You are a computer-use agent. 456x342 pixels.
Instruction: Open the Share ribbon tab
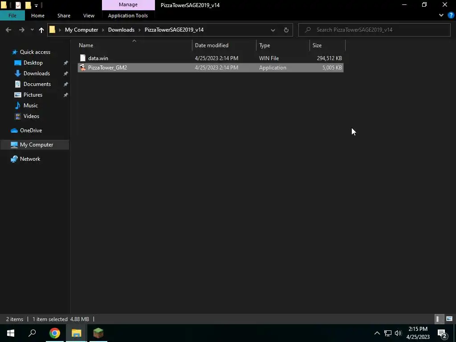tap(64, 16)
